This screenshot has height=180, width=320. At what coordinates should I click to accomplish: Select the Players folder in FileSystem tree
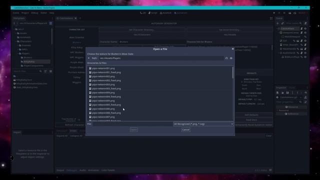point(25,53)
